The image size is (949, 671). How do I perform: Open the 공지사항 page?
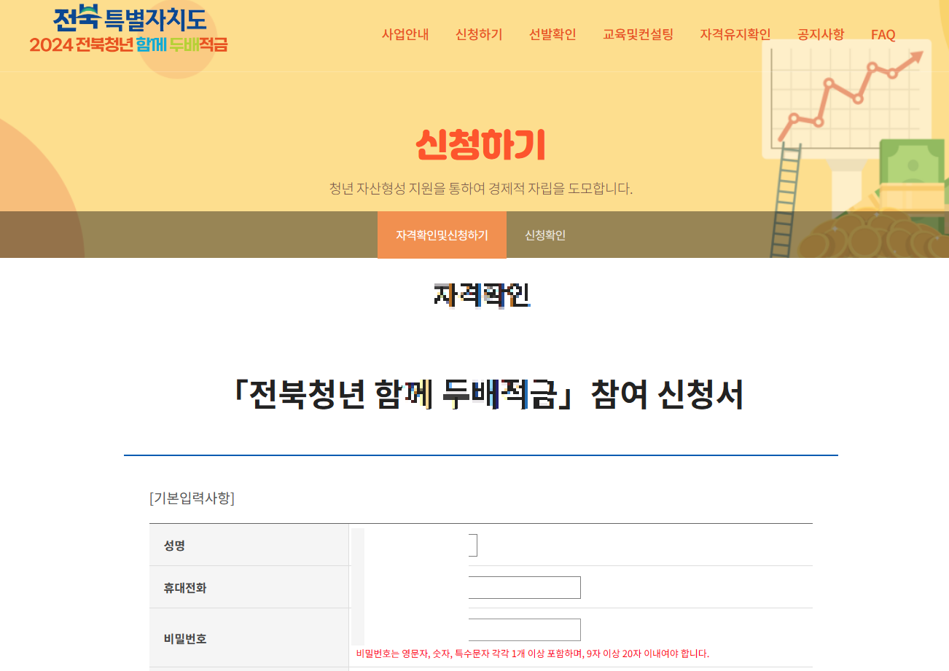[x=821, y=34]
